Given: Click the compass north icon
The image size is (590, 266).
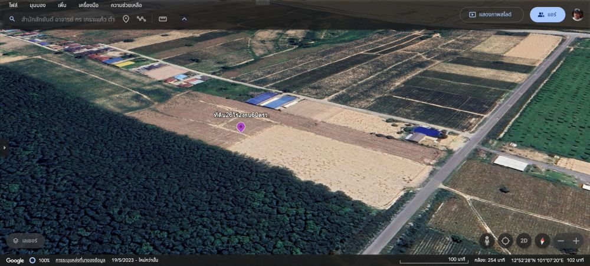Looking at the screenshot, I should coord(542,241).
